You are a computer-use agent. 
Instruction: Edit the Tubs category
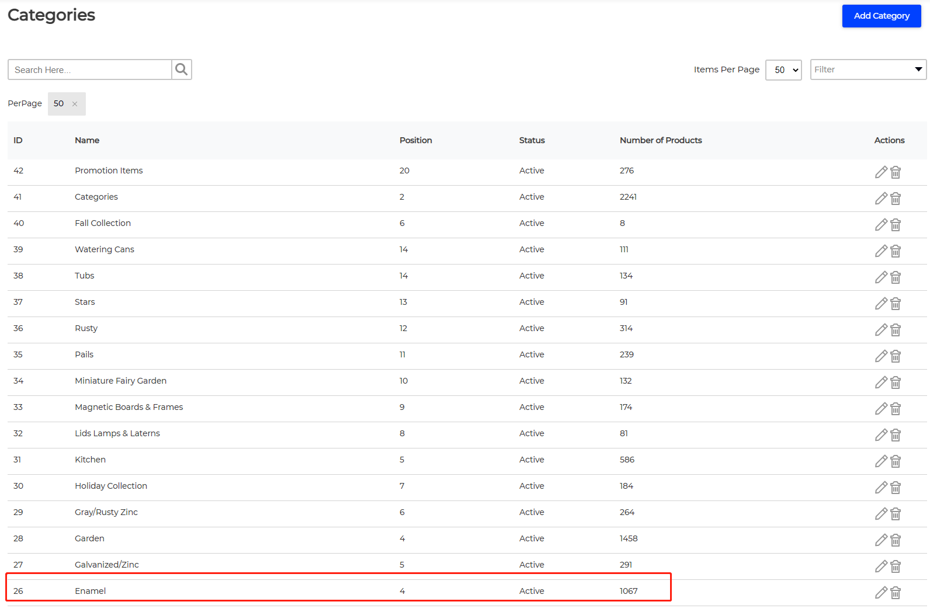click(881, 277)
